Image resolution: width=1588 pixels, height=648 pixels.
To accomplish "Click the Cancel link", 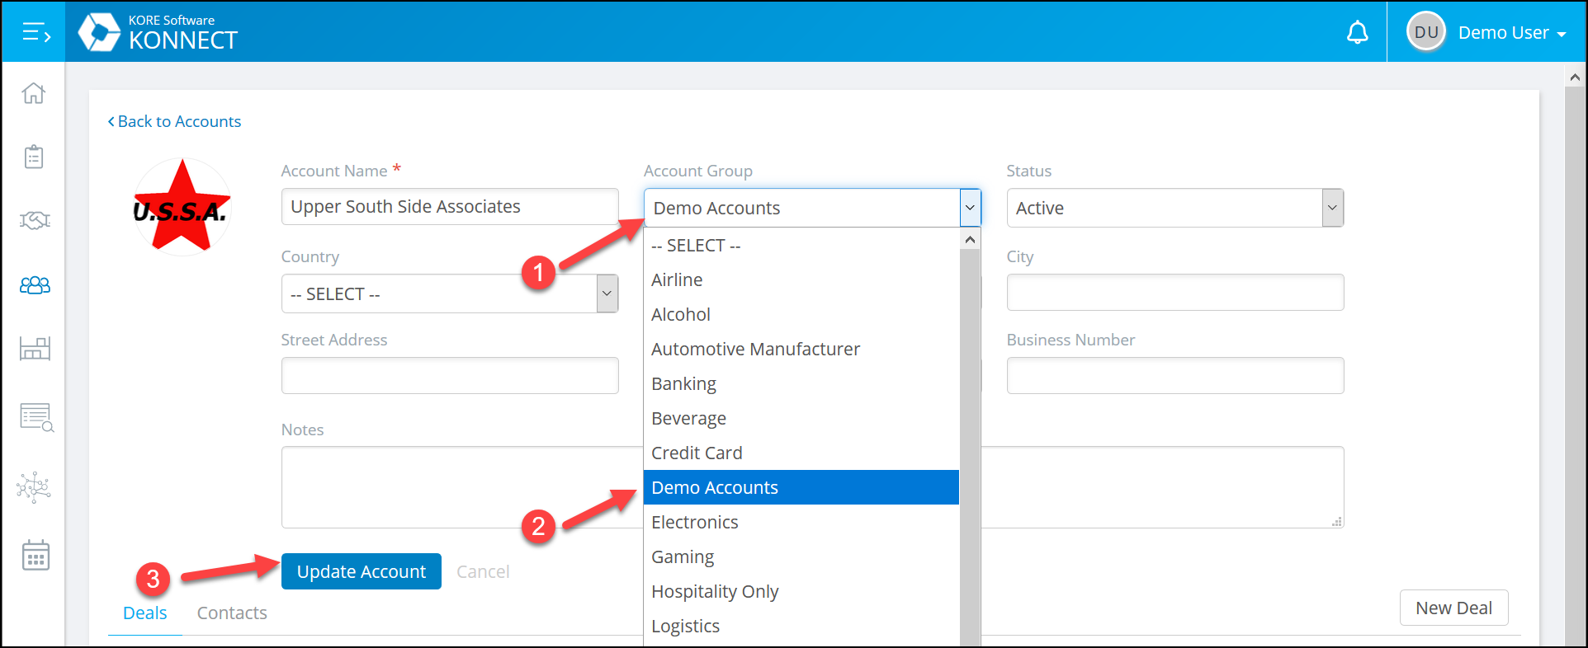I will (483, 571).
